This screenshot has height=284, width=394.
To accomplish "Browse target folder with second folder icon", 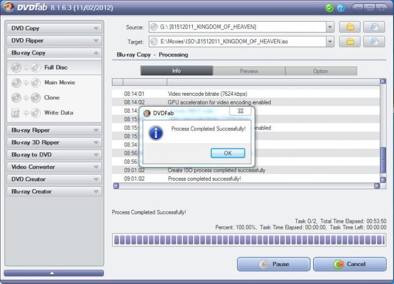I will [350, 42].
